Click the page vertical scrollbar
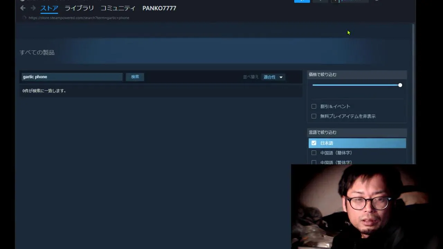The image size is (443, 249). click(413, 93)
